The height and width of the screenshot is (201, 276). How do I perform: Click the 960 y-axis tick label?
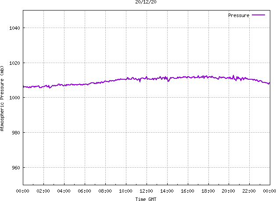coord(16,168)
